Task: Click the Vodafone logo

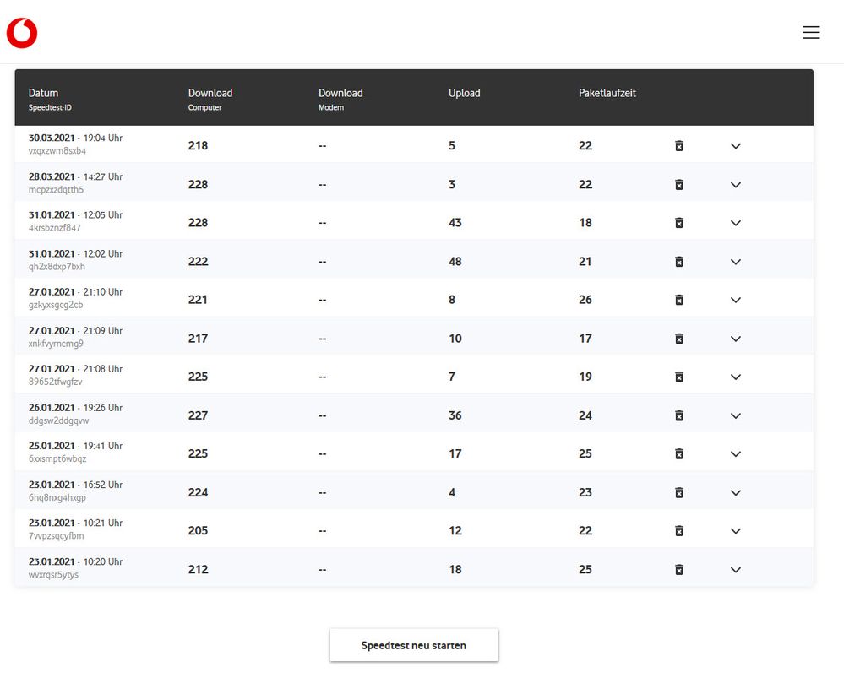Action: [x=22, y=34]
